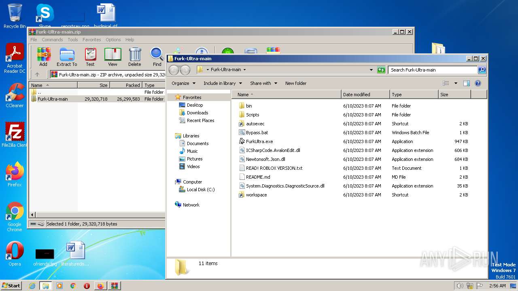Click the Search Furk-Ultra-main field
The image size is (518, 291).
click(433, 70)
